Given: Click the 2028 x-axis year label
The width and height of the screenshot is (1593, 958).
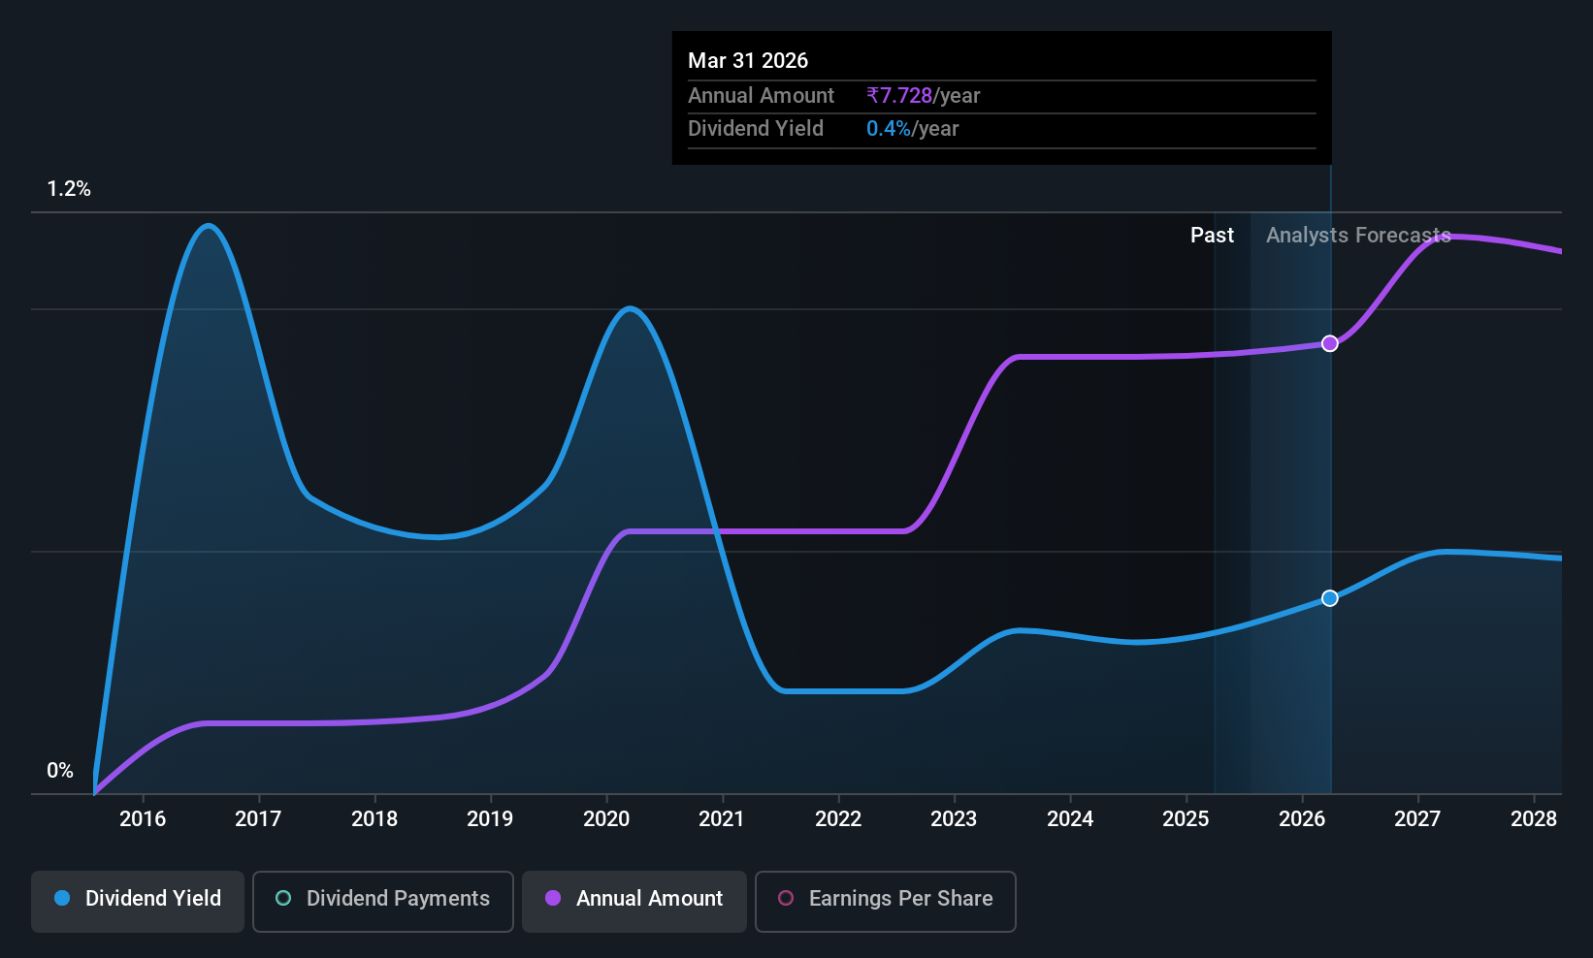Looking at the screenshot, I should pyautogui.click(x=1534, y=818).
